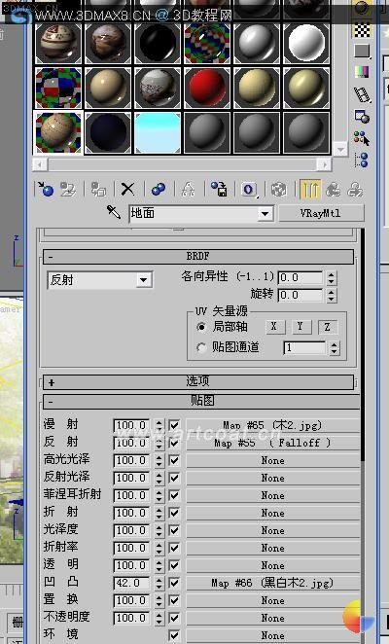Toggle 不透明度 map checkbox

174,618
